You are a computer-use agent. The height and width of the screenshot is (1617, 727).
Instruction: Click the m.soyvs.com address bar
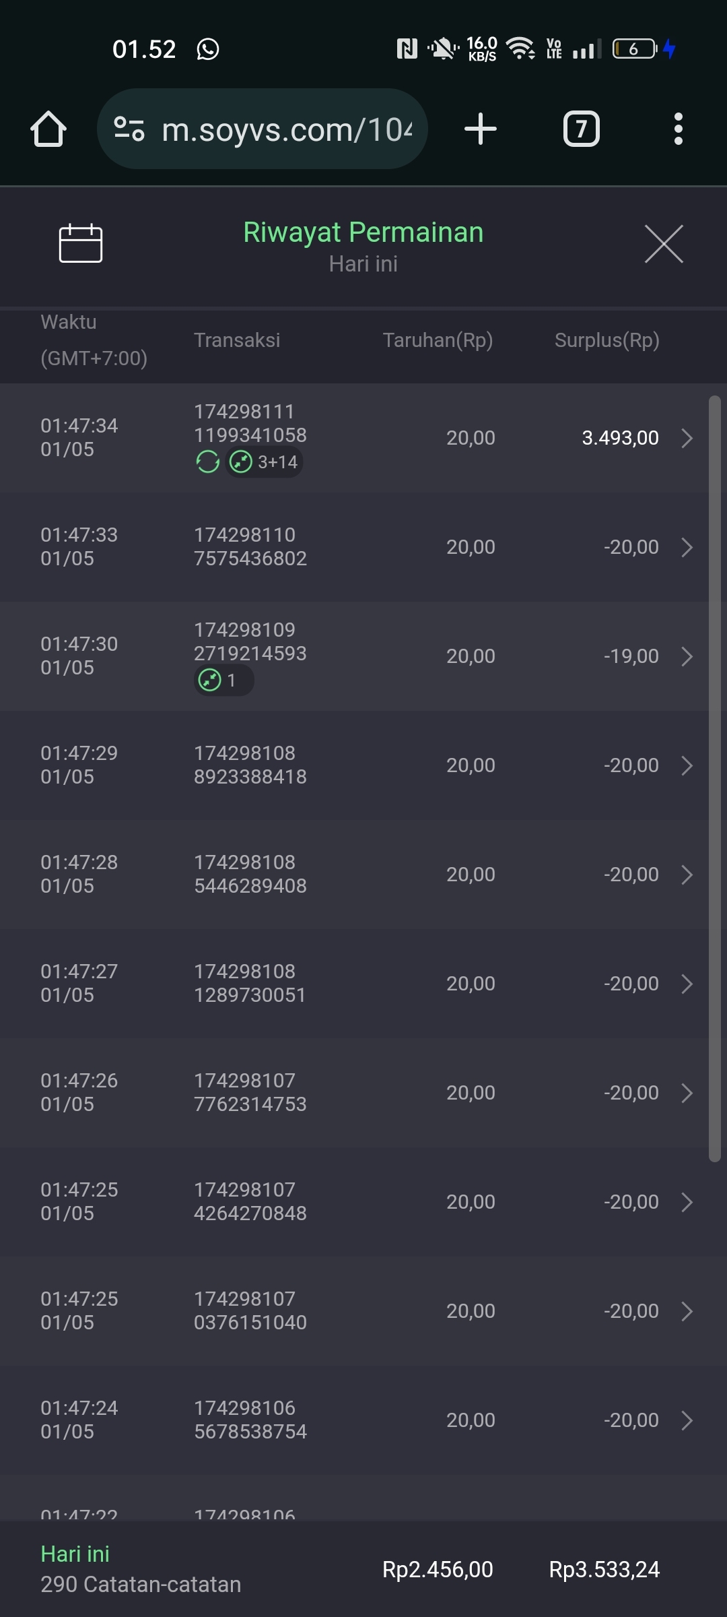[x=286, y=129]
